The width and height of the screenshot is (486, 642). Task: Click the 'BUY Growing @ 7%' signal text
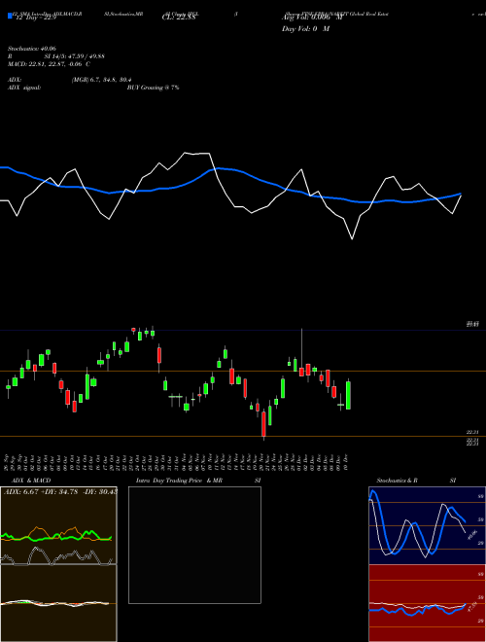(x=153, y=88)
